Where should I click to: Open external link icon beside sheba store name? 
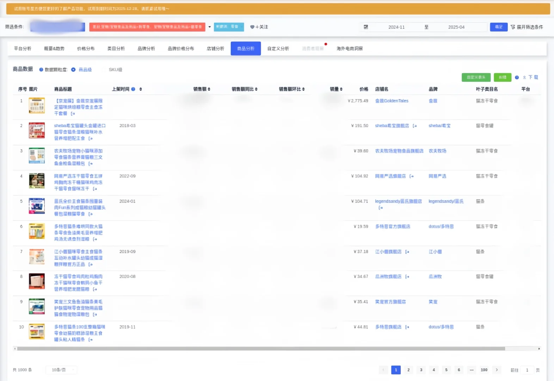415,126
